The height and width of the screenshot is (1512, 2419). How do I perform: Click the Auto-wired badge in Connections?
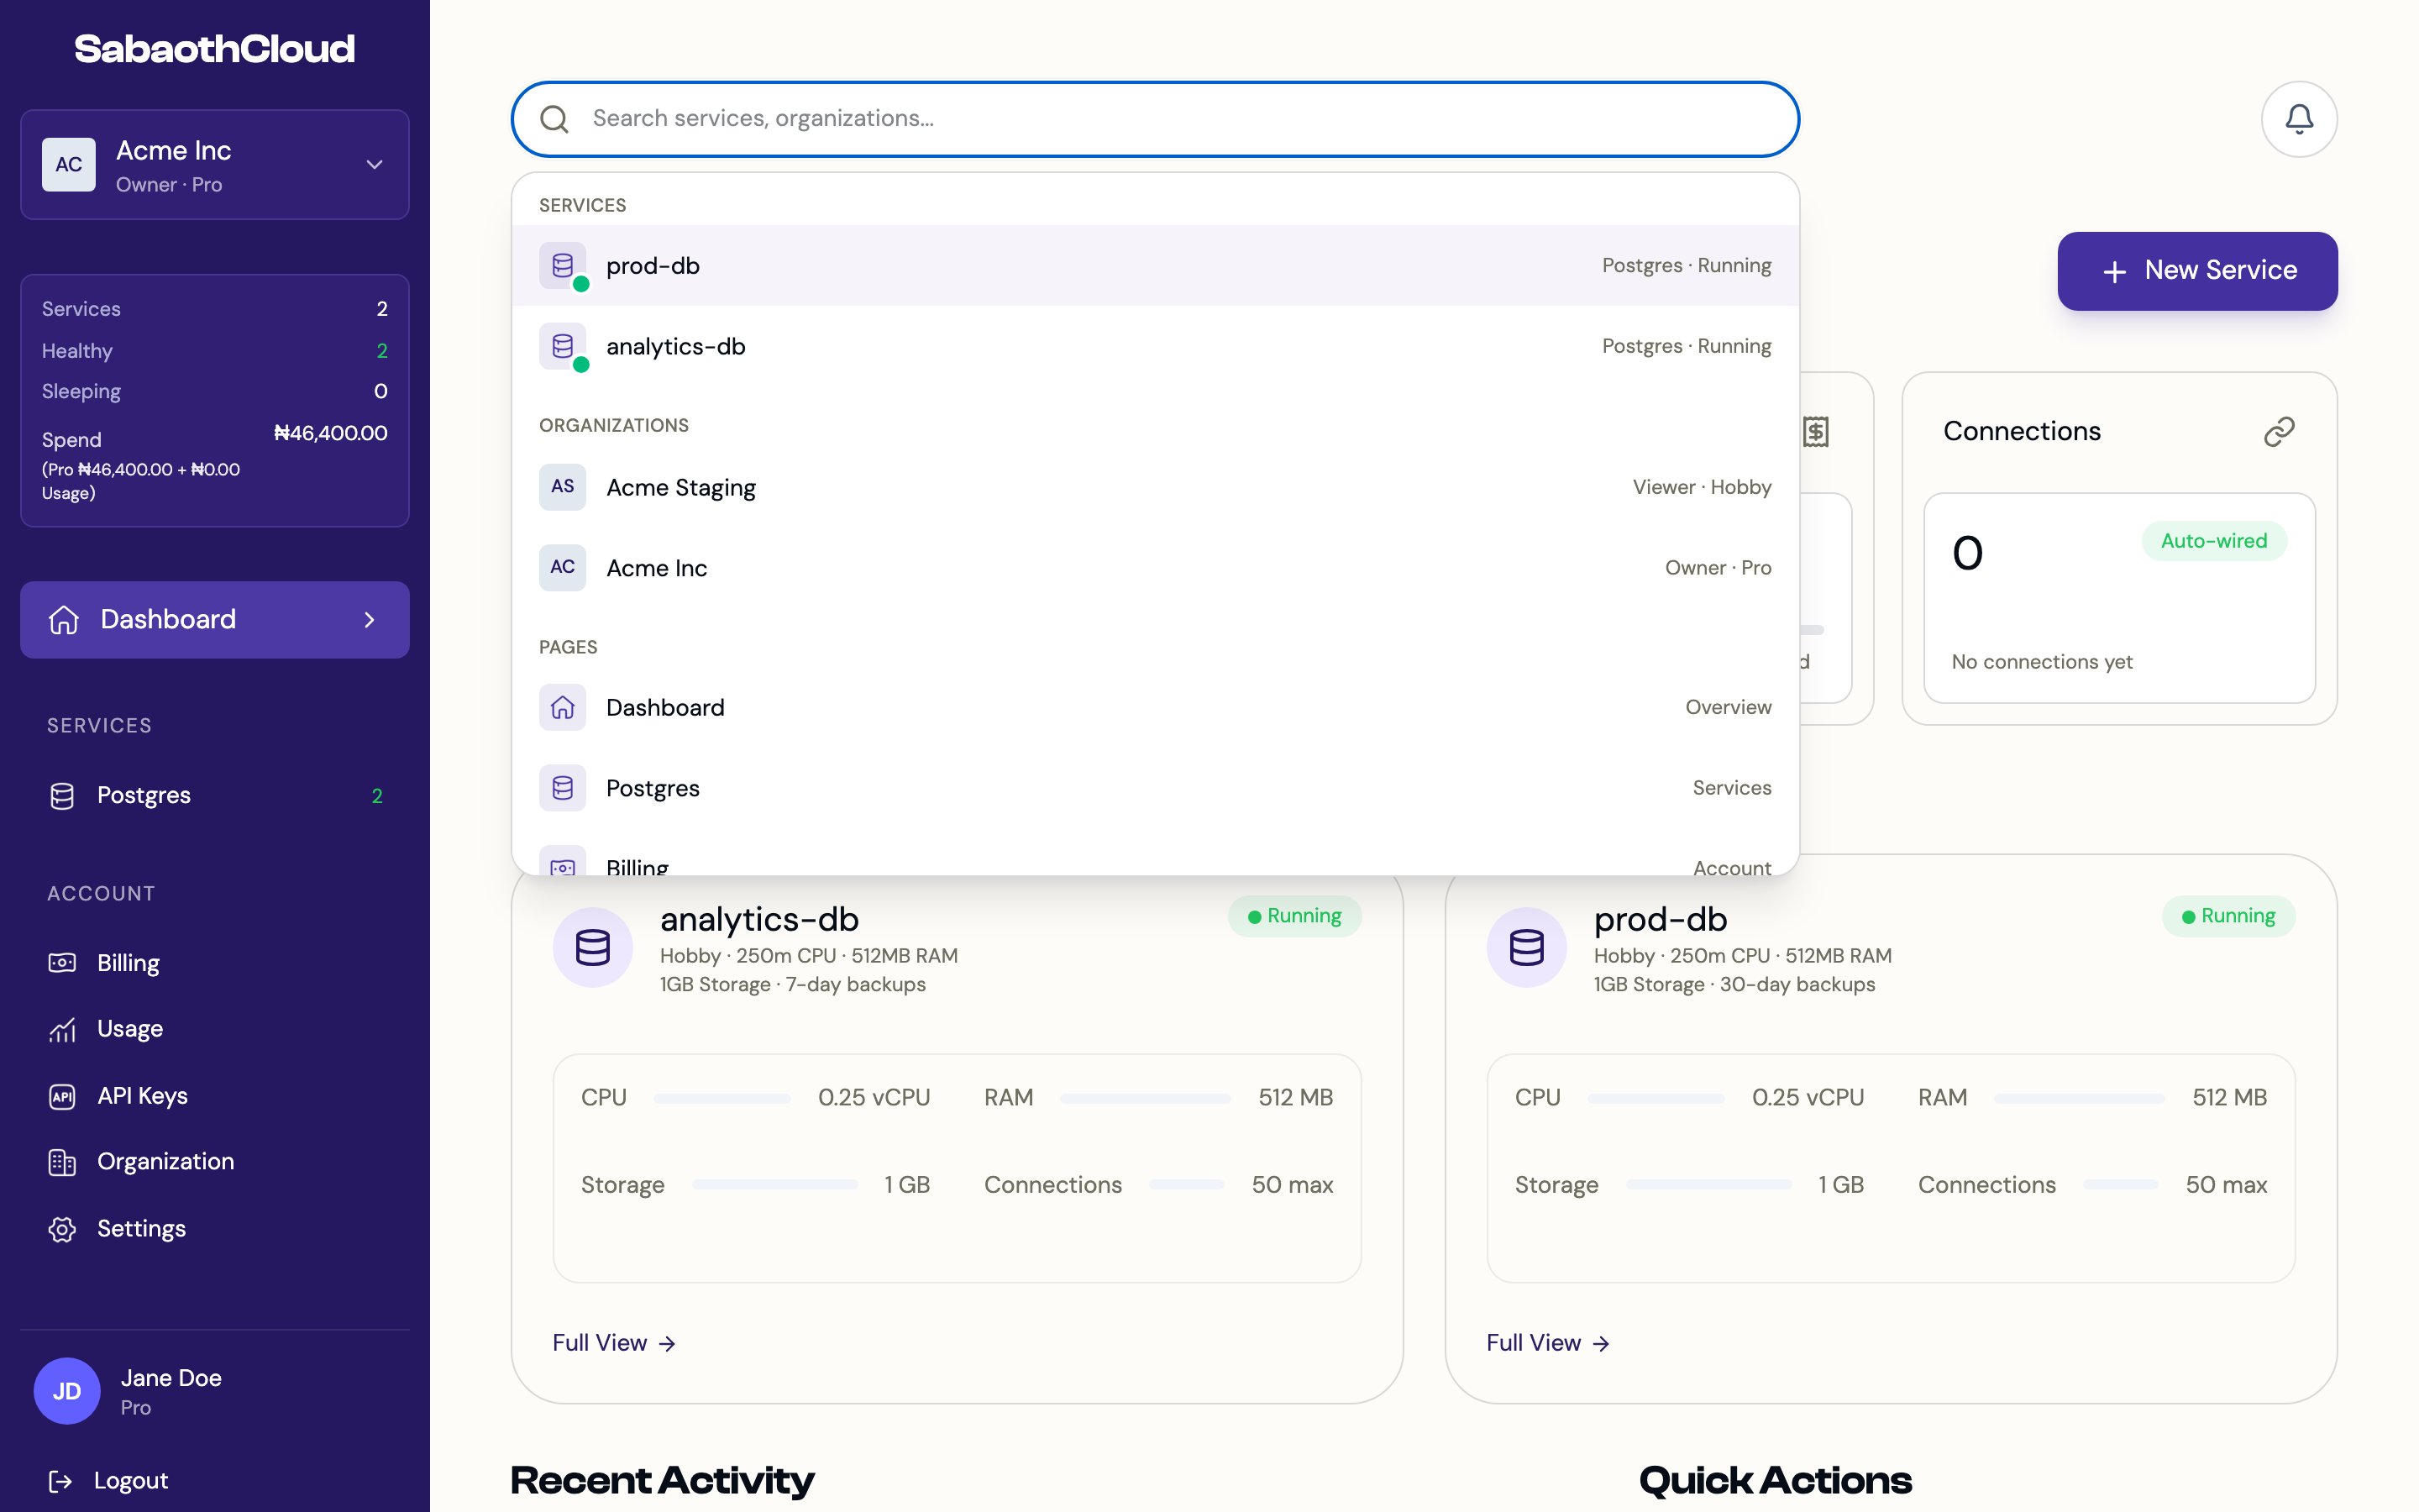coord(2214,541)
